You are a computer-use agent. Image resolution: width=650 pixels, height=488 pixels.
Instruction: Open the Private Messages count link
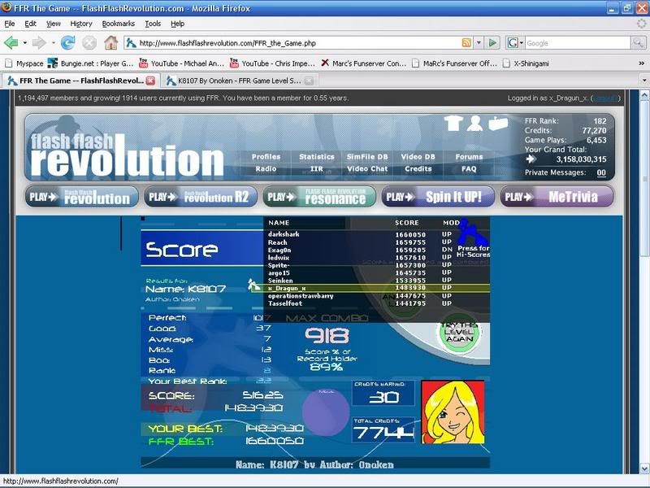click(x=601, y=172)
